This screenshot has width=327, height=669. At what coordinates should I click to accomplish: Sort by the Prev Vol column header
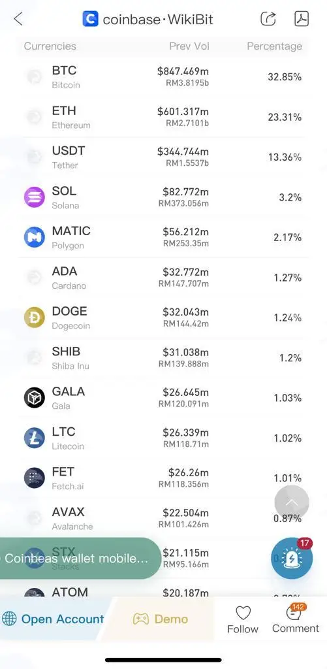pyautogui.click(x=189, y=46)
